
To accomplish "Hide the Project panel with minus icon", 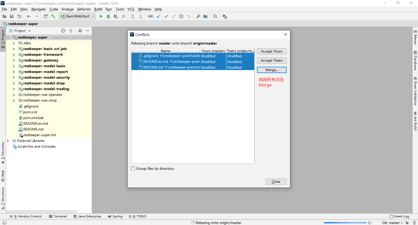I will [x=88, y=31].
